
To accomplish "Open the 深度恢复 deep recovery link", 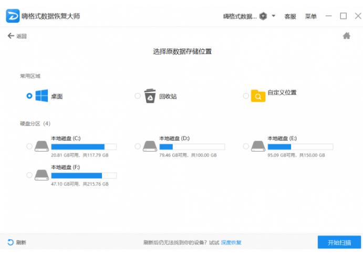I will (x=231, y=243).
